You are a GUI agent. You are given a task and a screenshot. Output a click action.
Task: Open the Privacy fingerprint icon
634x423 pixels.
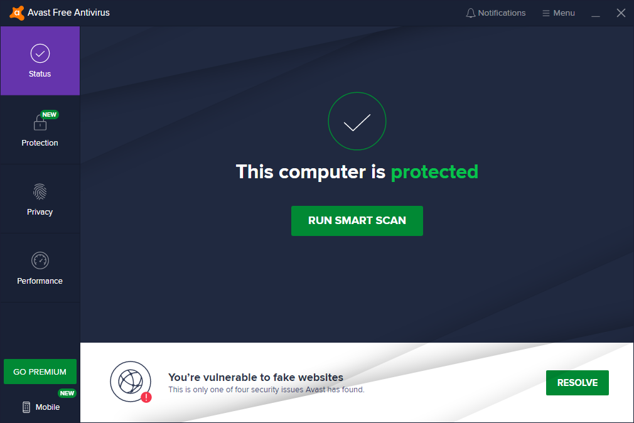[x=40, y=191]
